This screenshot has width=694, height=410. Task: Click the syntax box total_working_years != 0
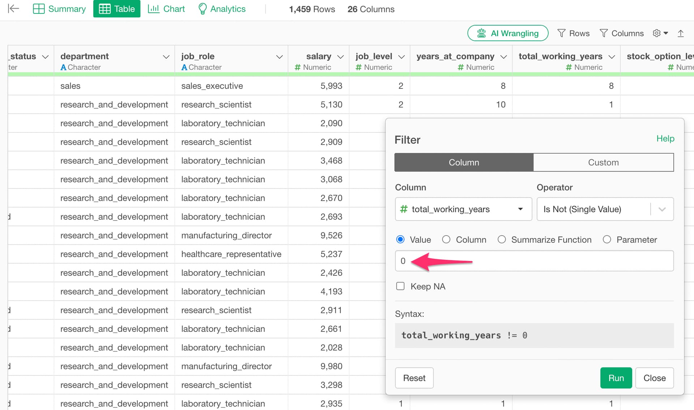tap(534, 335)
